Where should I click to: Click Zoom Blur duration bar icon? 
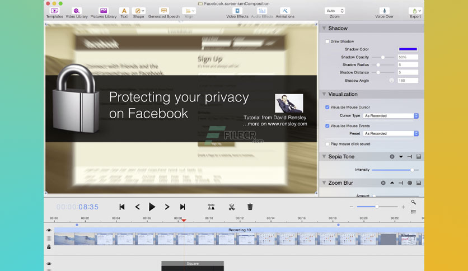click(401, 183)
